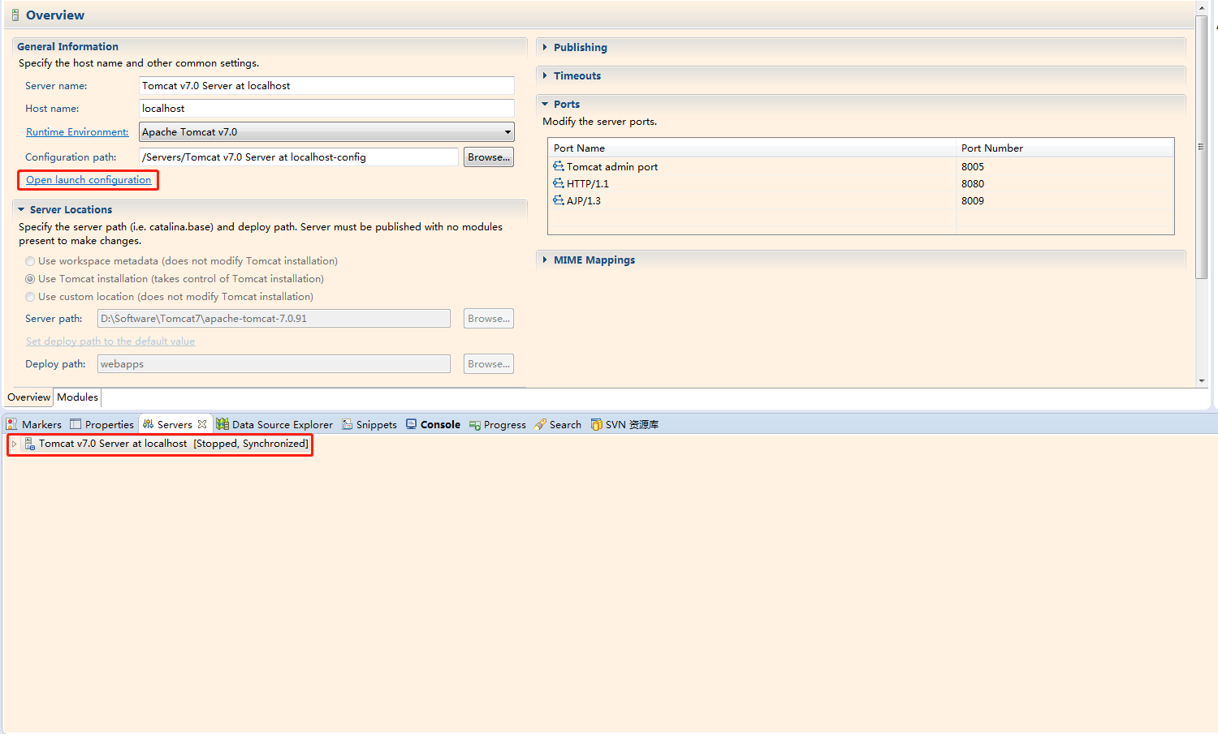Click the Properties view icon
Image resolution: width=1218 pixels, height=734 pixels.
click(x=76, y=424)
